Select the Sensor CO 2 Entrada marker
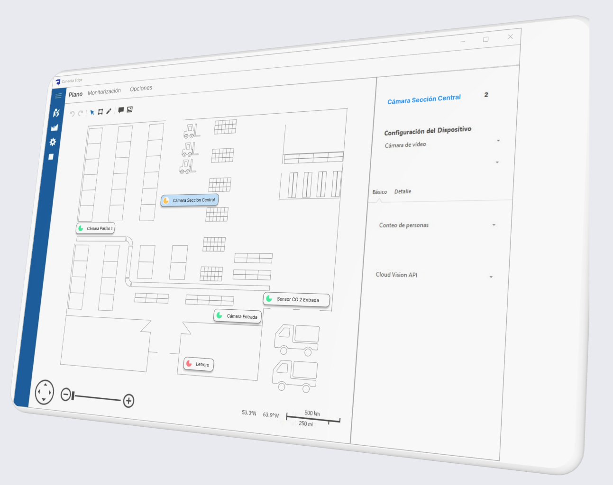The height and width of the screenshot is (485, 613). tap(296, 299)
